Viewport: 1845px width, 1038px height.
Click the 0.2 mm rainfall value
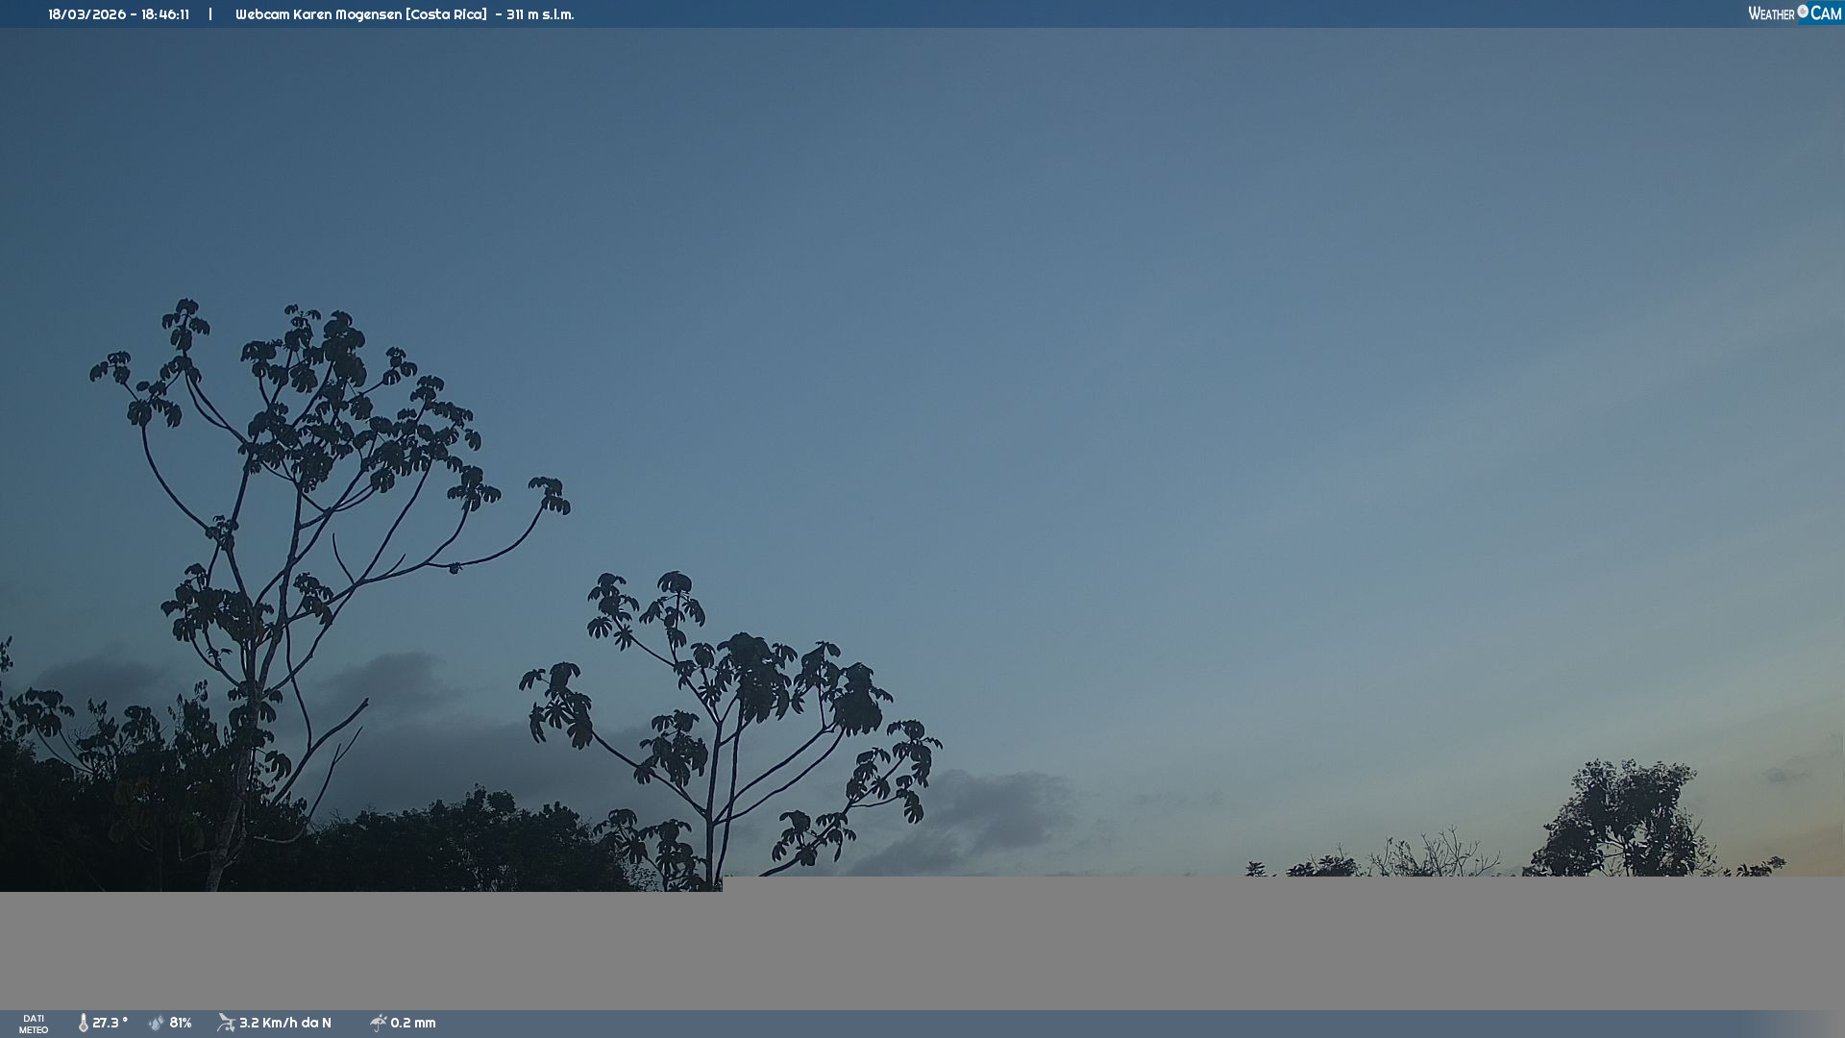(x=412, y=1023)
